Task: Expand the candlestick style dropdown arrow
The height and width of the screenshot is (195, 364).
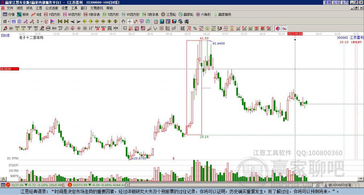Action: pos(42,22)
